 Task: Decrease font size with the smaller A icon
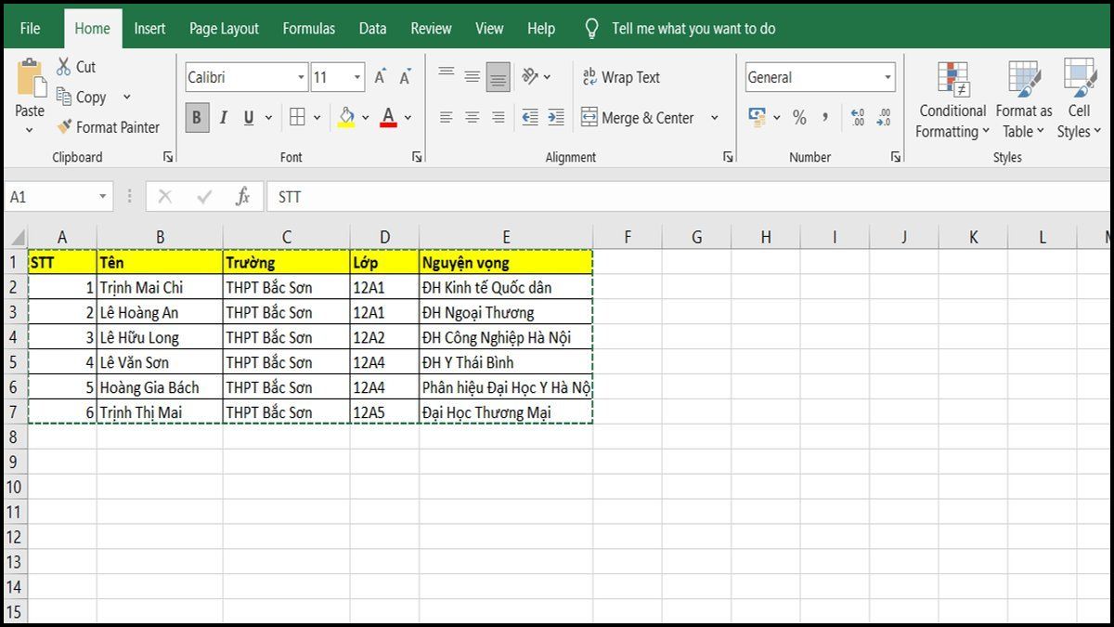[405, 78]
